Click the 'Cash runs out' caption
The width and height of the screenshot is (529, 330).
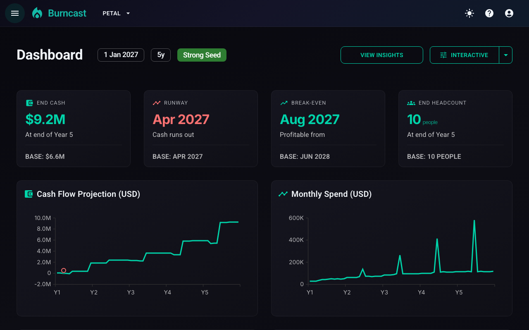coord(173,135)
